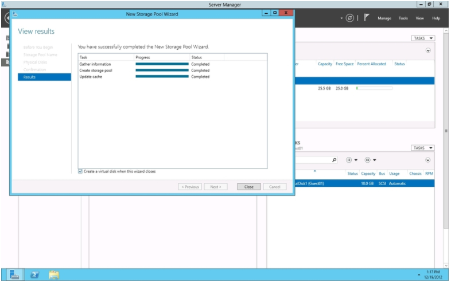Select the PhysicalDisk1 (Guest01) row
The width and height of the screenshot is (451, 283).
coord(365,183)
